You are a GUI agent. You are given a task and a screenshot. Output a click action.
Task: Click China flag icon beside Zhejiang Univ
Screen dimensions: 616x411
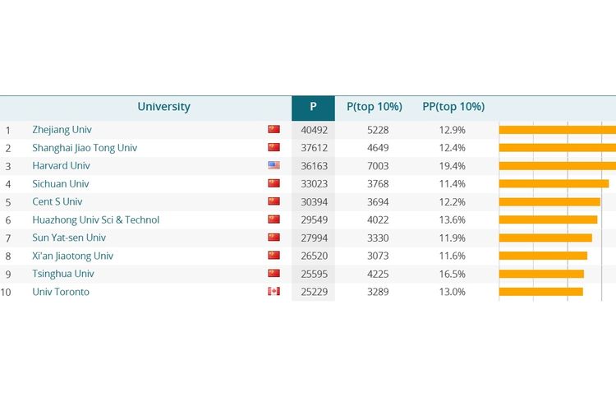pos(274,129)
